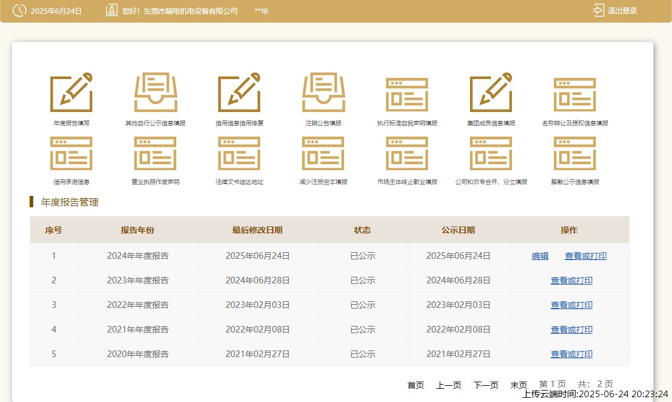
Task: Click company name 东莞市精电机电设备有限公司
Action: click(191, 11)
